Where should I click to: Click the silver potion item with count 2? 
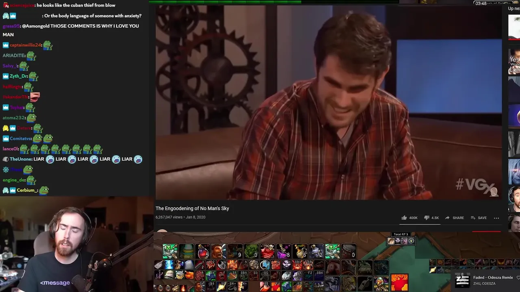316,251
